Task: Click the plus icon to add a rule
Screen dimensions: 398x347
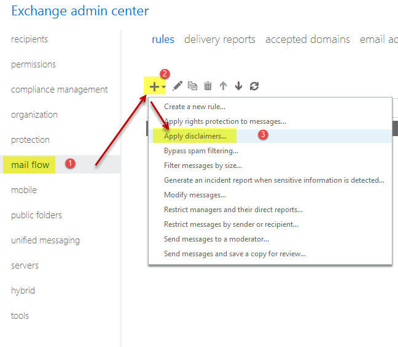Action: coord(154,86)
